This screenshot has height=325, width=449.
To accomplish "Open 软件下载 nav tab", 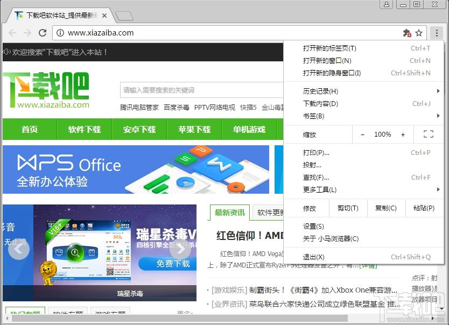I will pyautogui.click(x=85, y=129).
